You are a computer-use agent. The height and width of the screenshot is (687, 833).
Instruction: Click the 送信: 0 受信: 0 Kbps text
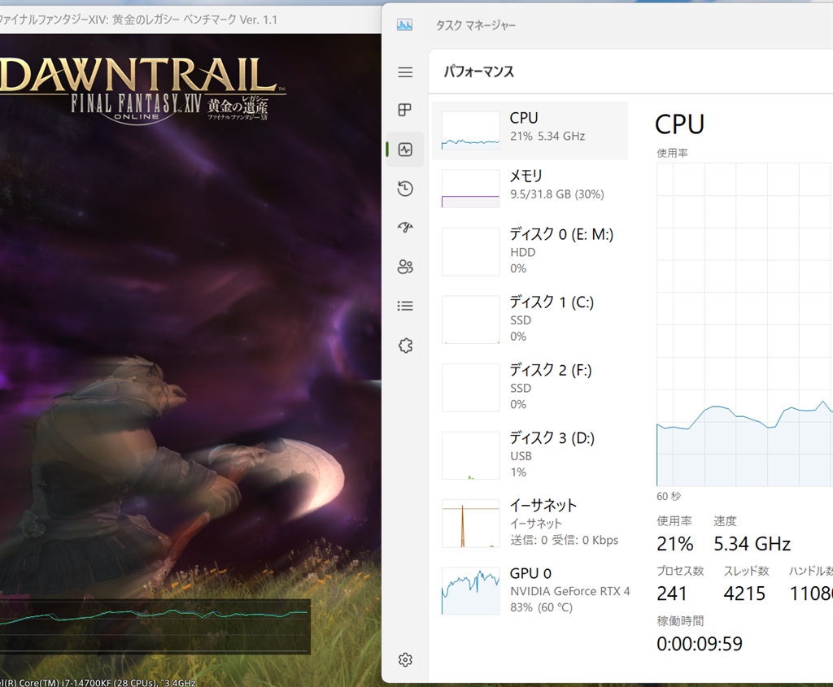(x=565, y=540)
